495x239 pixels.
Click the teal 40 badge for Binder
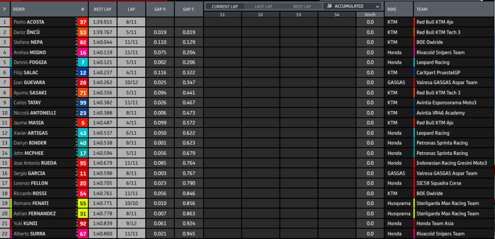pos(82,143)
